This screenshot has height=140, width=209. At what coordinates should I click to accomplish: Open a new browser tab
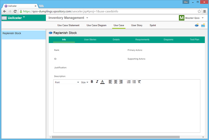tap(41, 6)
